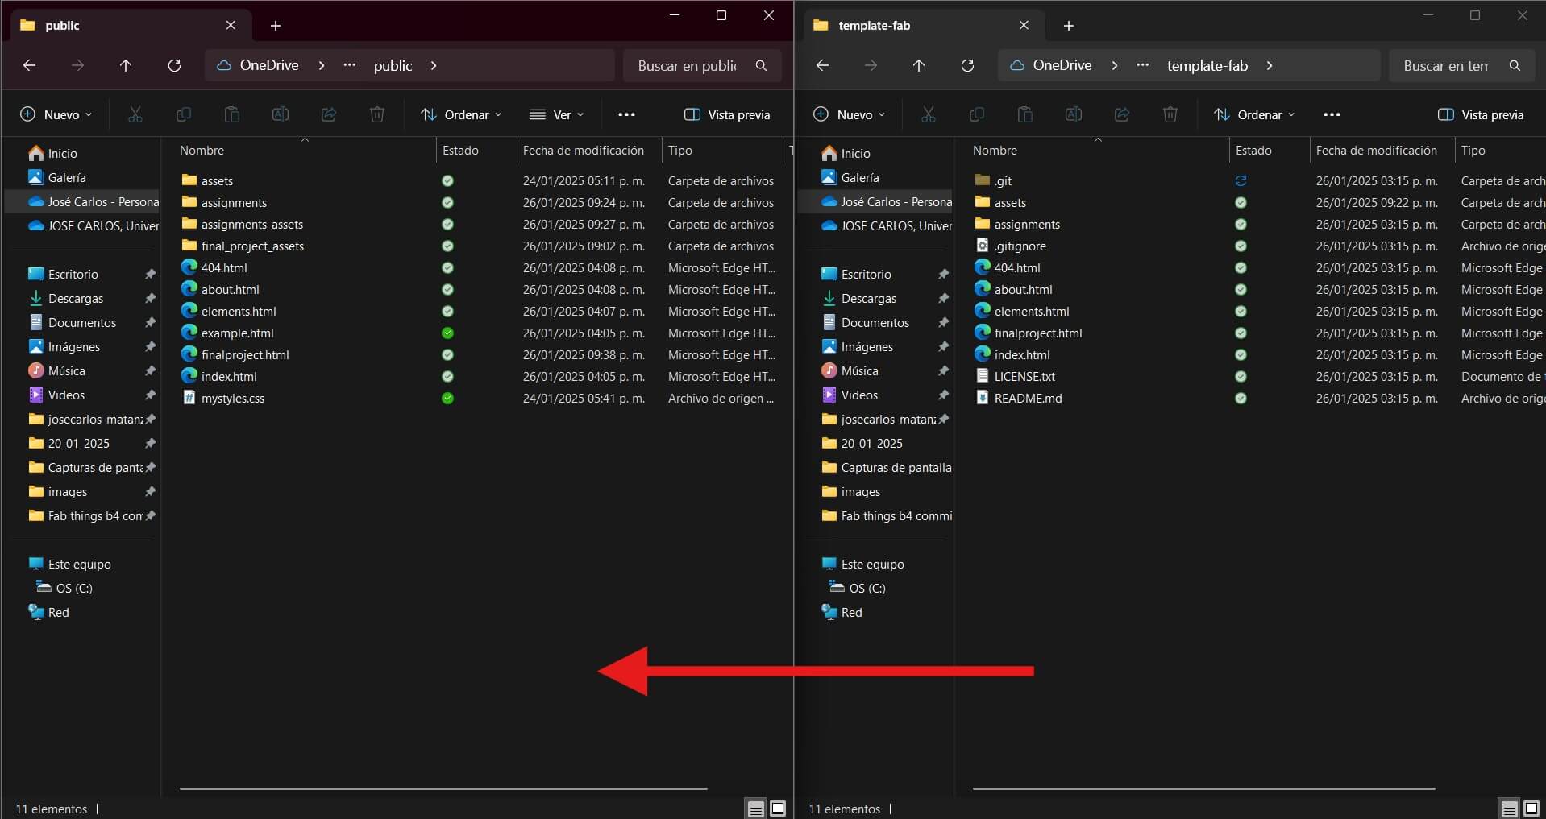1546x819 pixels.
Task: Expand chevron after public in address bar
Action: [434, 65]
